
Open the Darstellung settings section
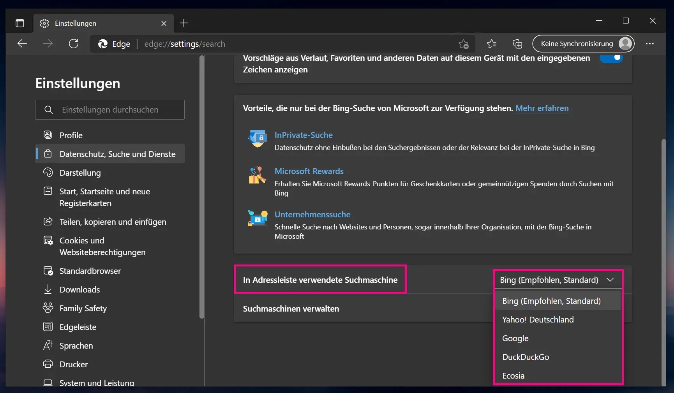pyautogui.click(x=80, y=173)
